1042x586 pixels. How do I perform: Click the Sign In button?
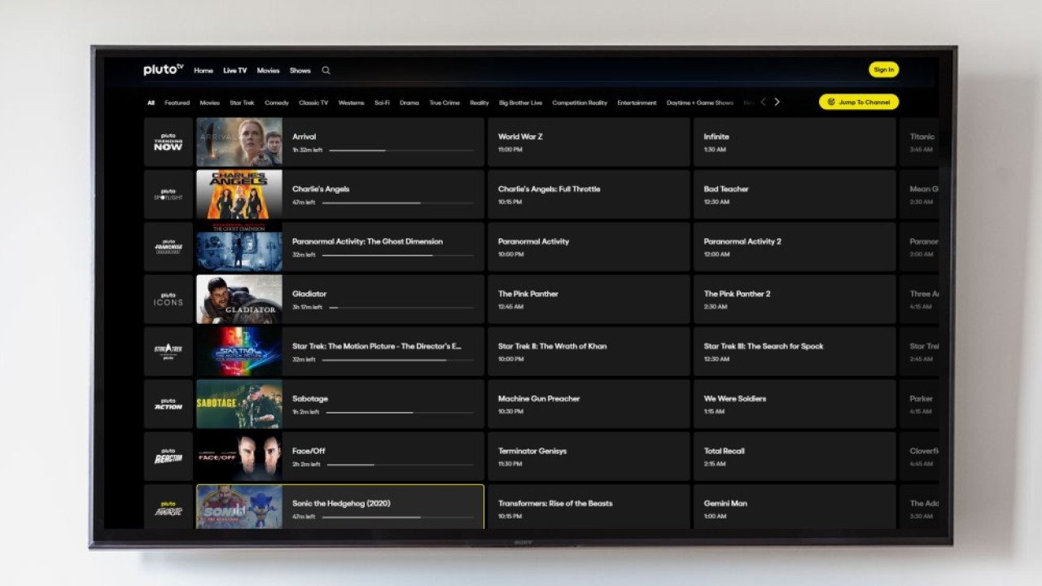tap(883, 70)
